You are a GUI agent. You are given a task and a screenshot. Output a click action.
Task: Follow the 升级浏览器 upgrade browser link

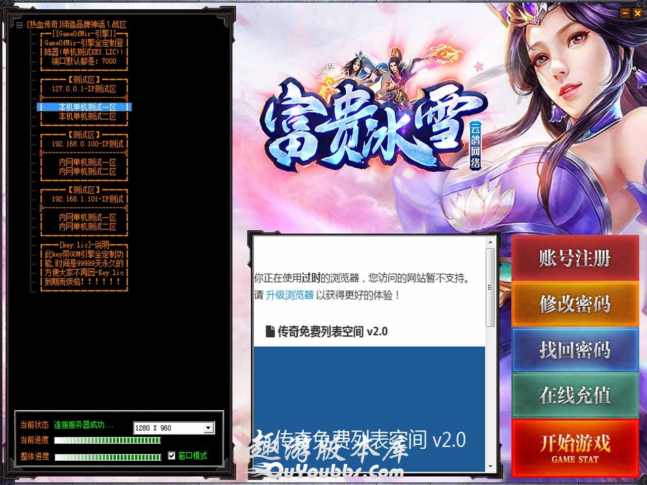[x=290, y=295]
